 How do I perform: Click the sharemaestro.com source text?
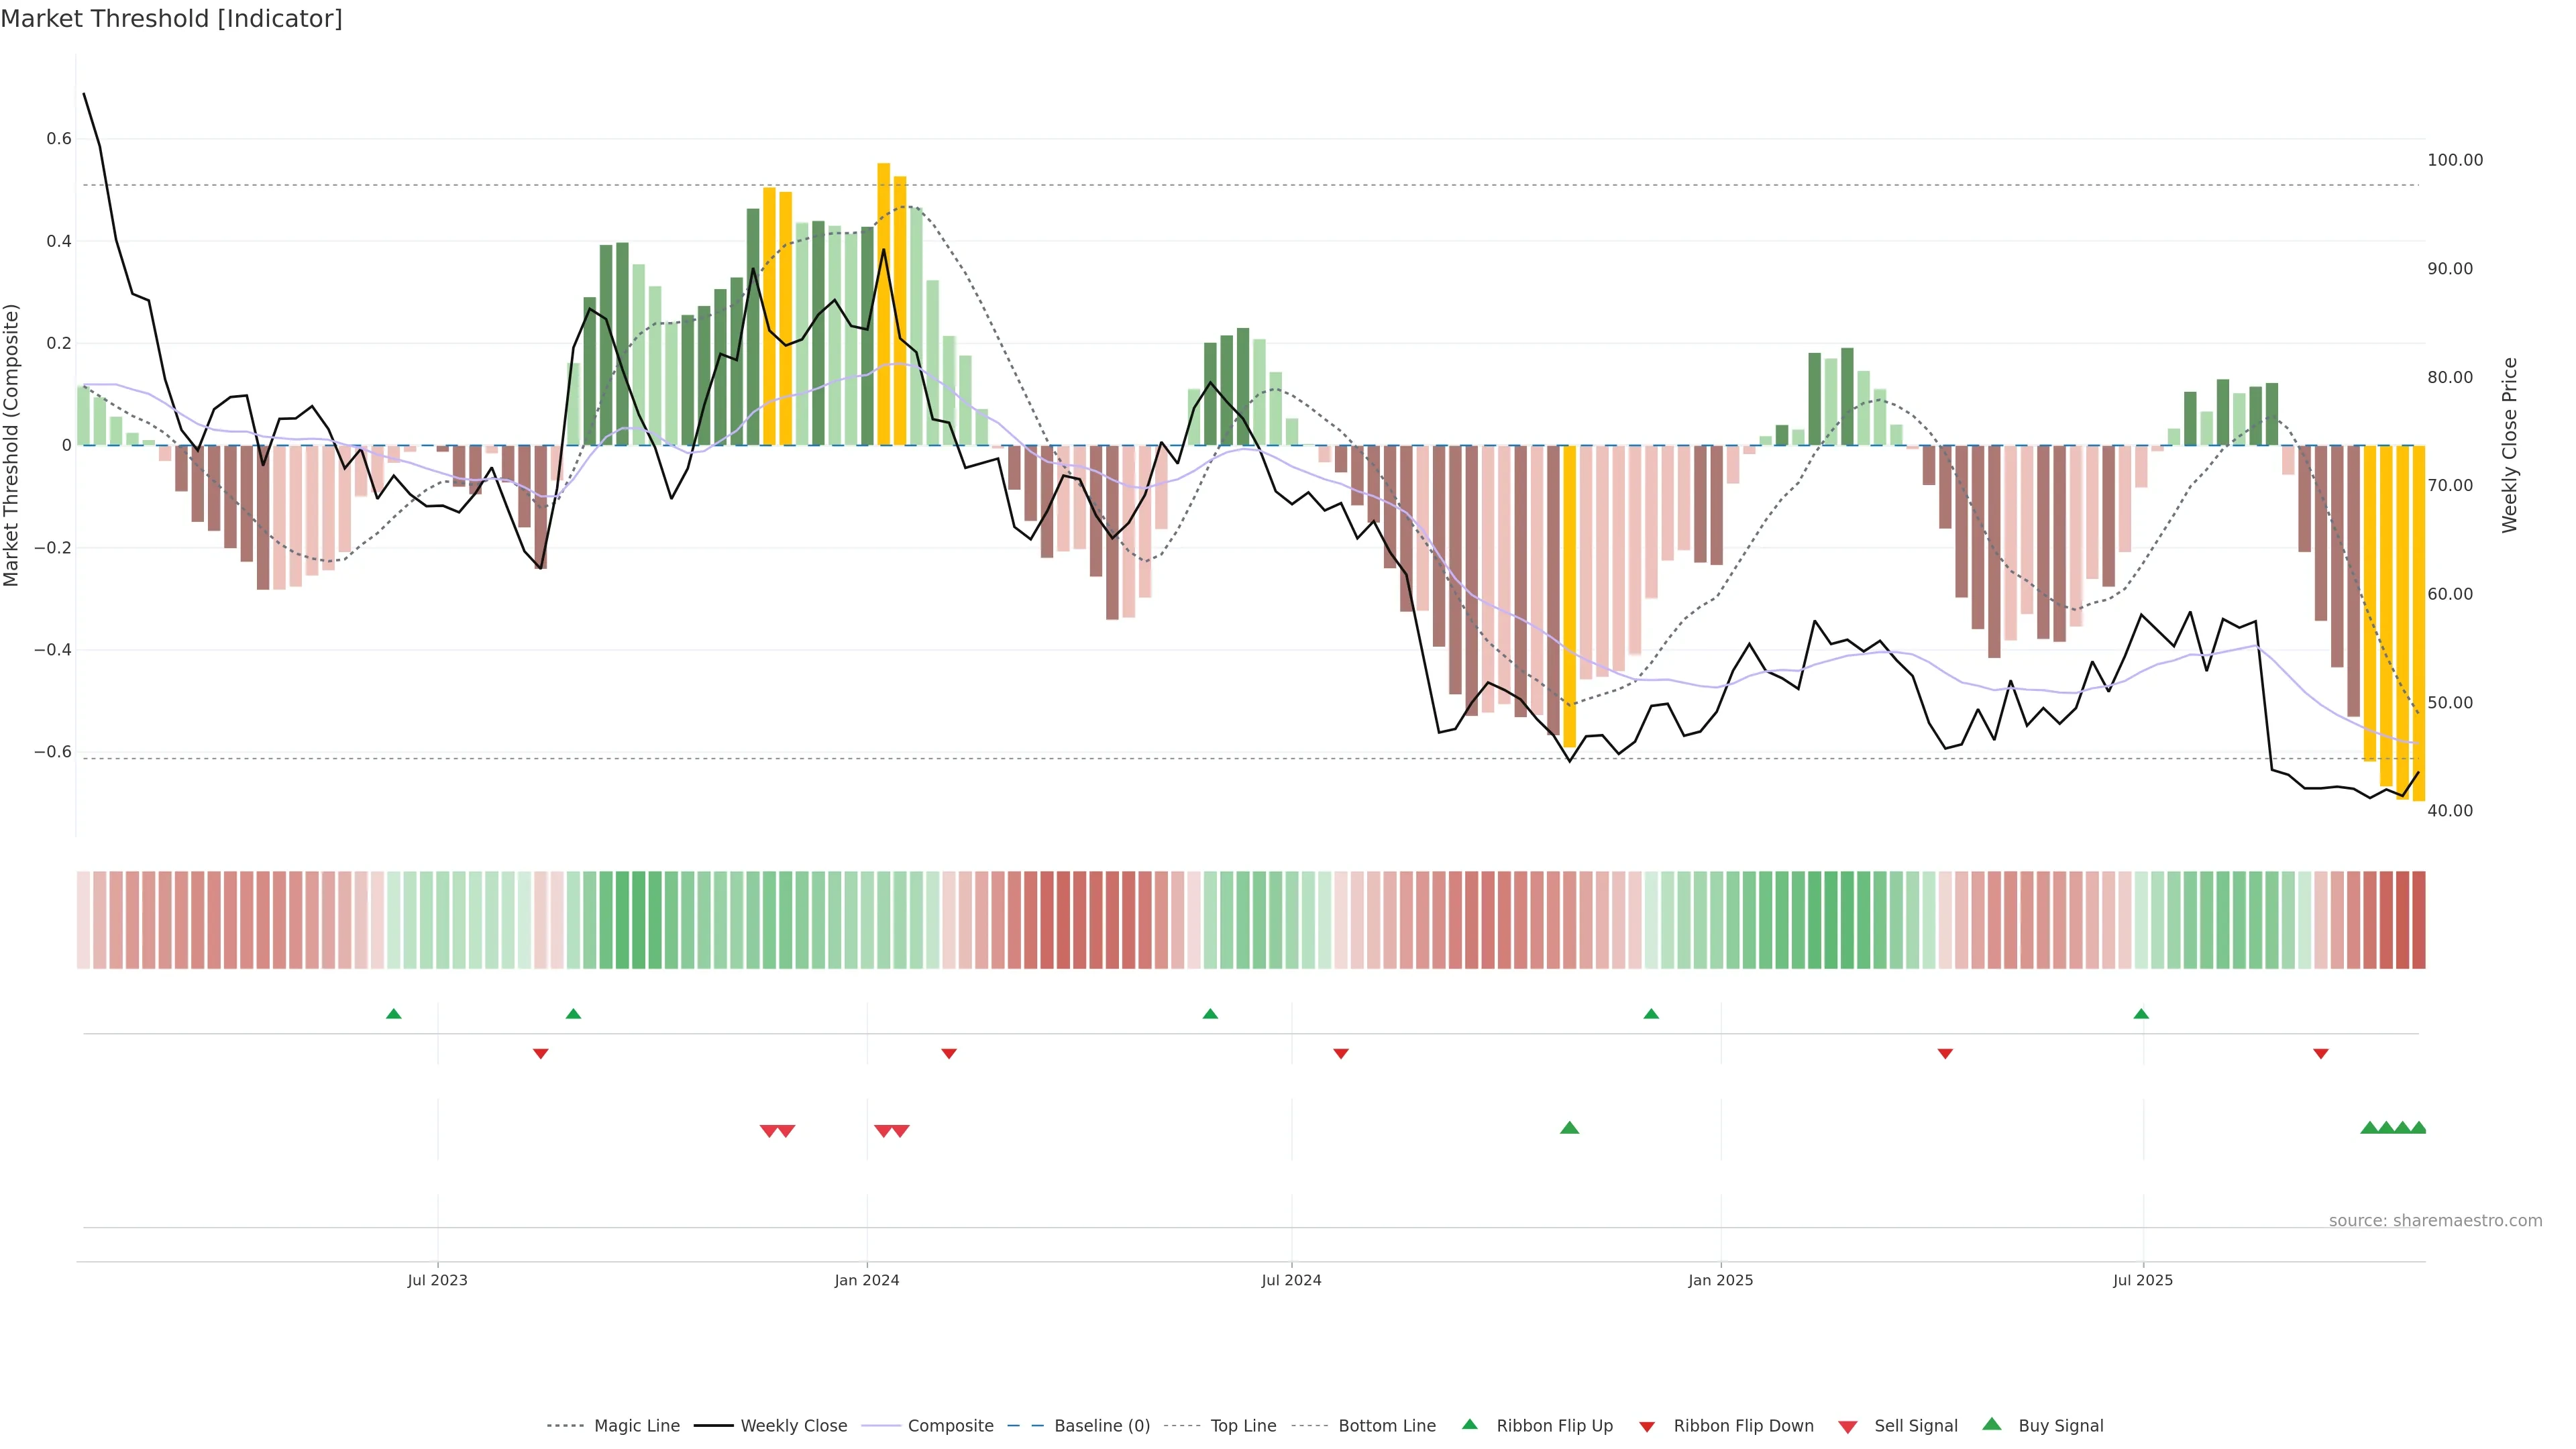pyautogui.click(x=2435, y=1220)
